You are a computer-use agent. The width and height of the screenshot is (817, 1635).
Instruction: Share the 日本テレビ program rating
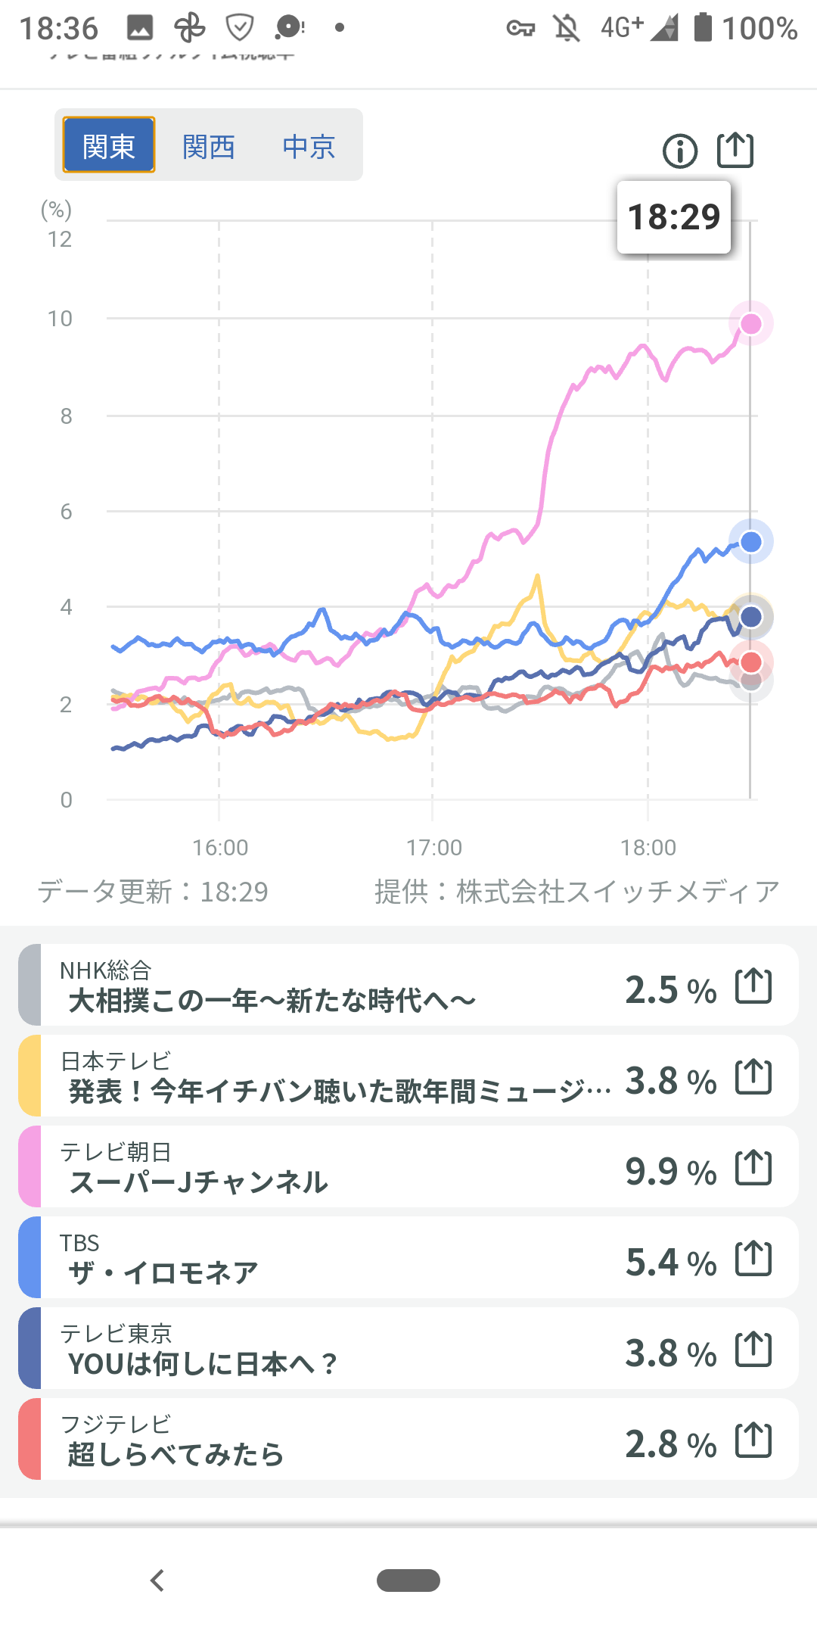(753, 1076)
